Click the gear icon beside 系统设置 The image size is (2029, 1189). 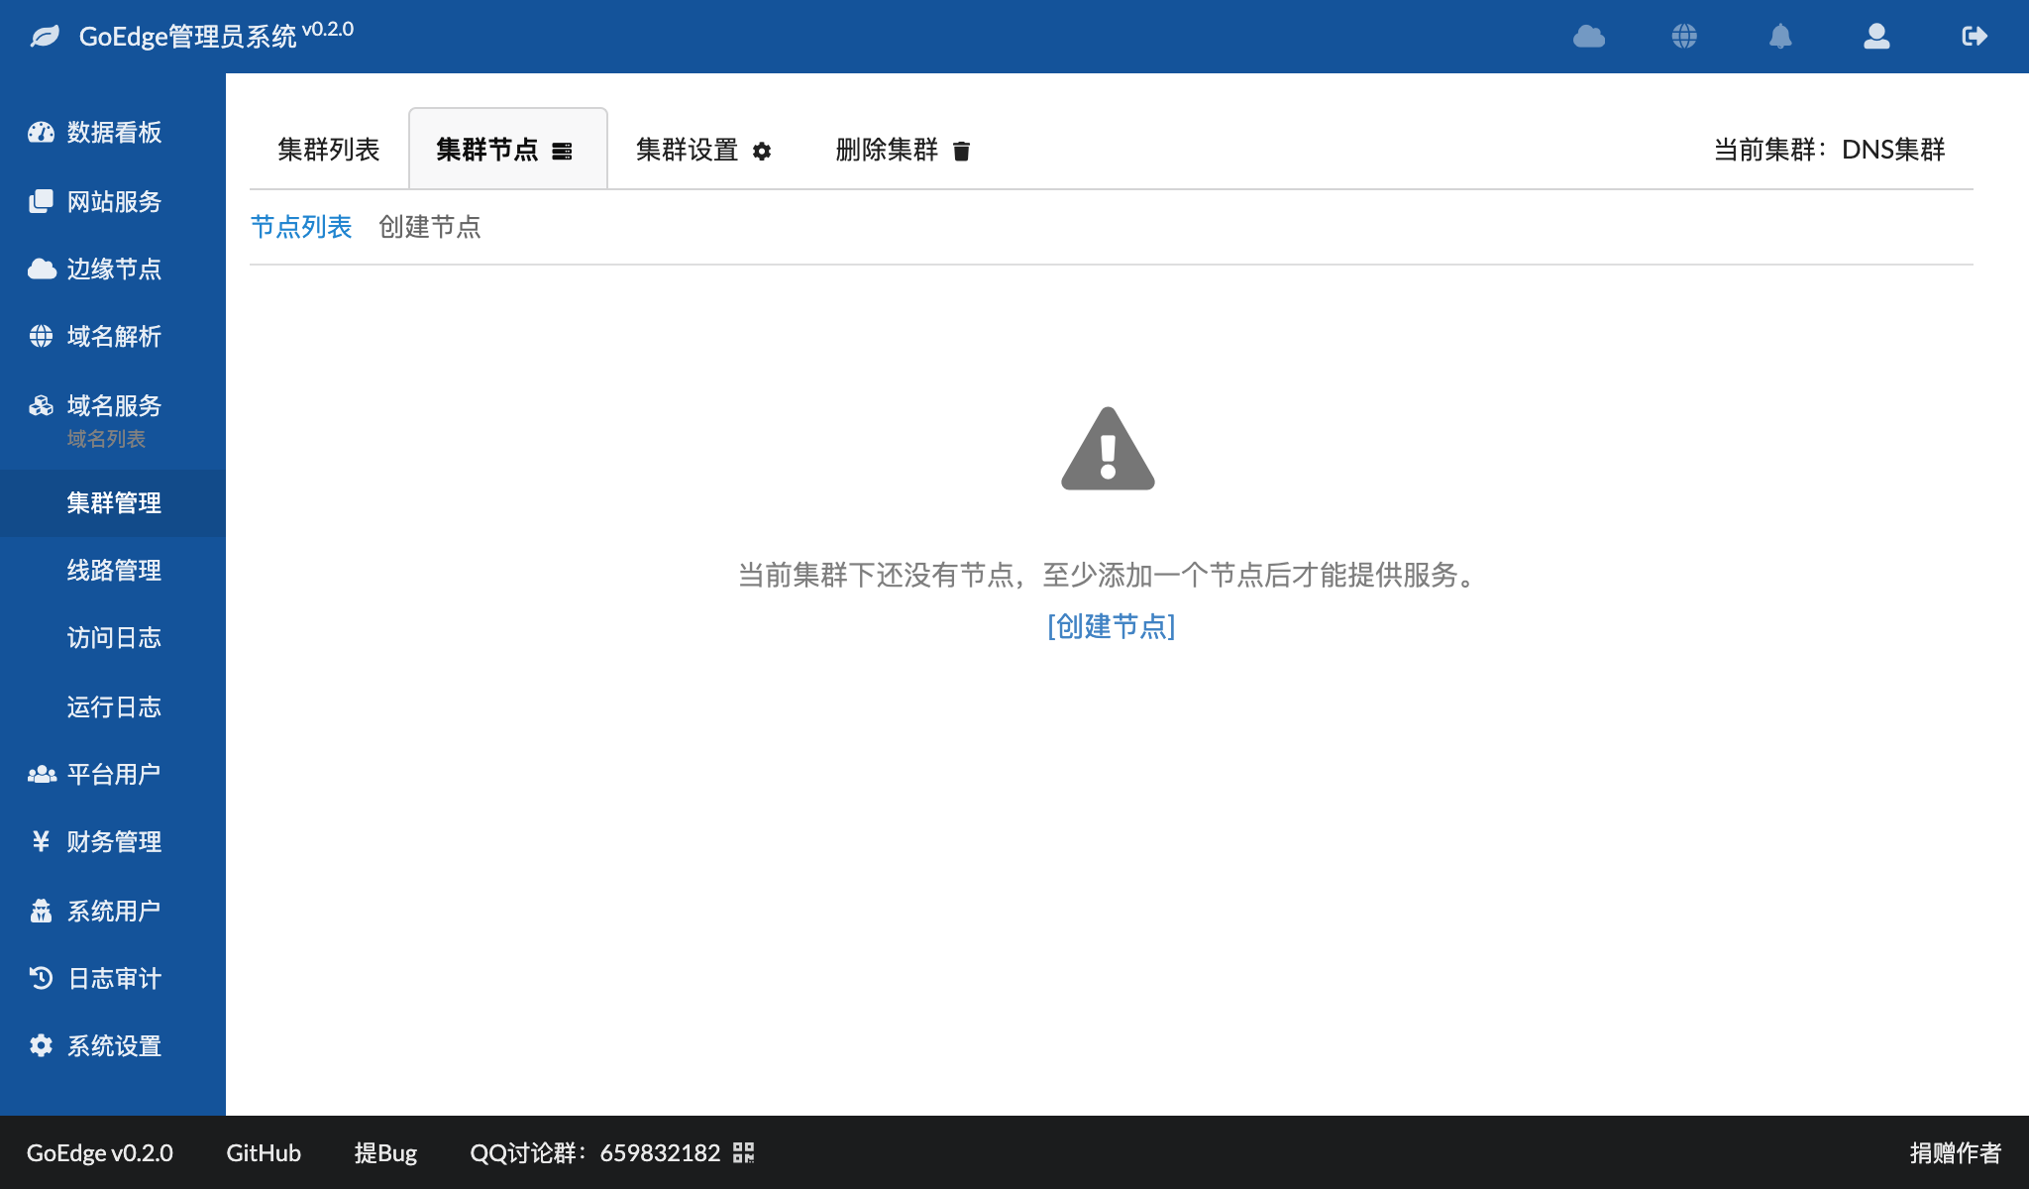41,1045
